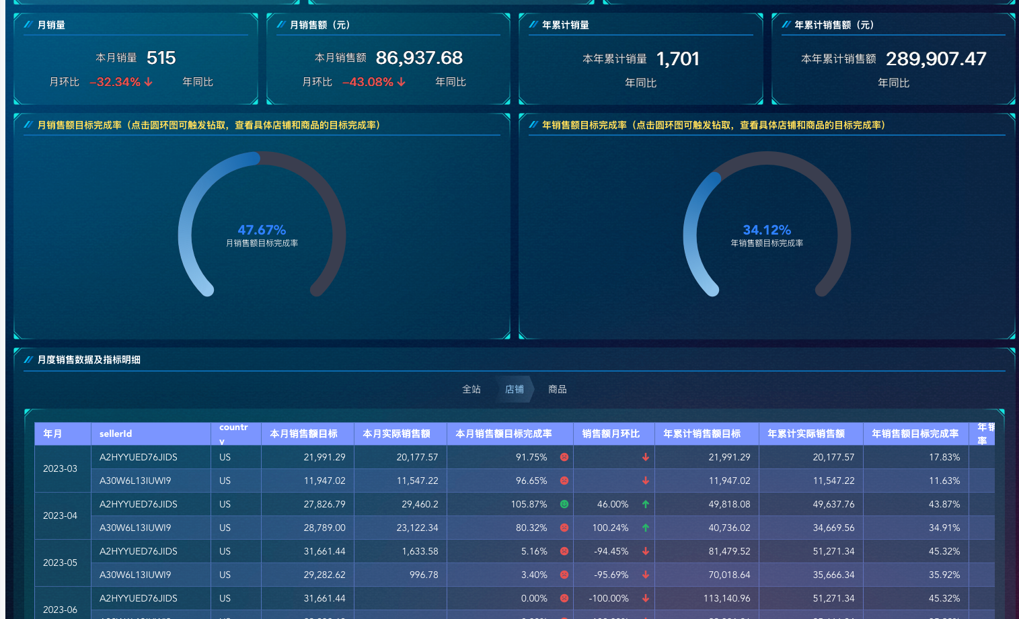1019x619 pixels.
Task: Open the 店铺 tab
Action: 515,389
